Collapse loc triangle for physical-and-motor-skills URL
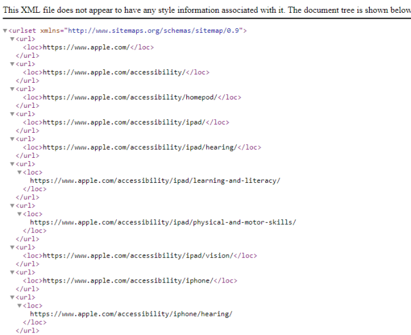The image size is (411, 335). (19, 214)
